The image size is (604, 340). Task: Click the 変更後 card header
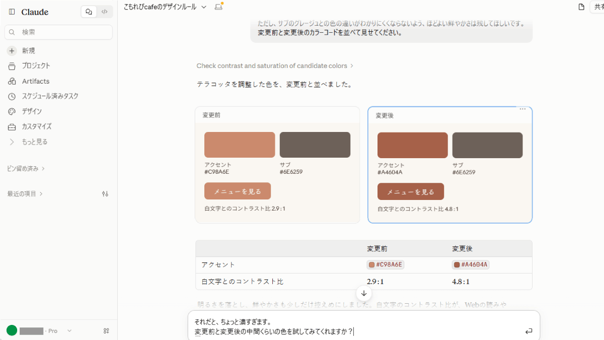[x=450, y=115]
